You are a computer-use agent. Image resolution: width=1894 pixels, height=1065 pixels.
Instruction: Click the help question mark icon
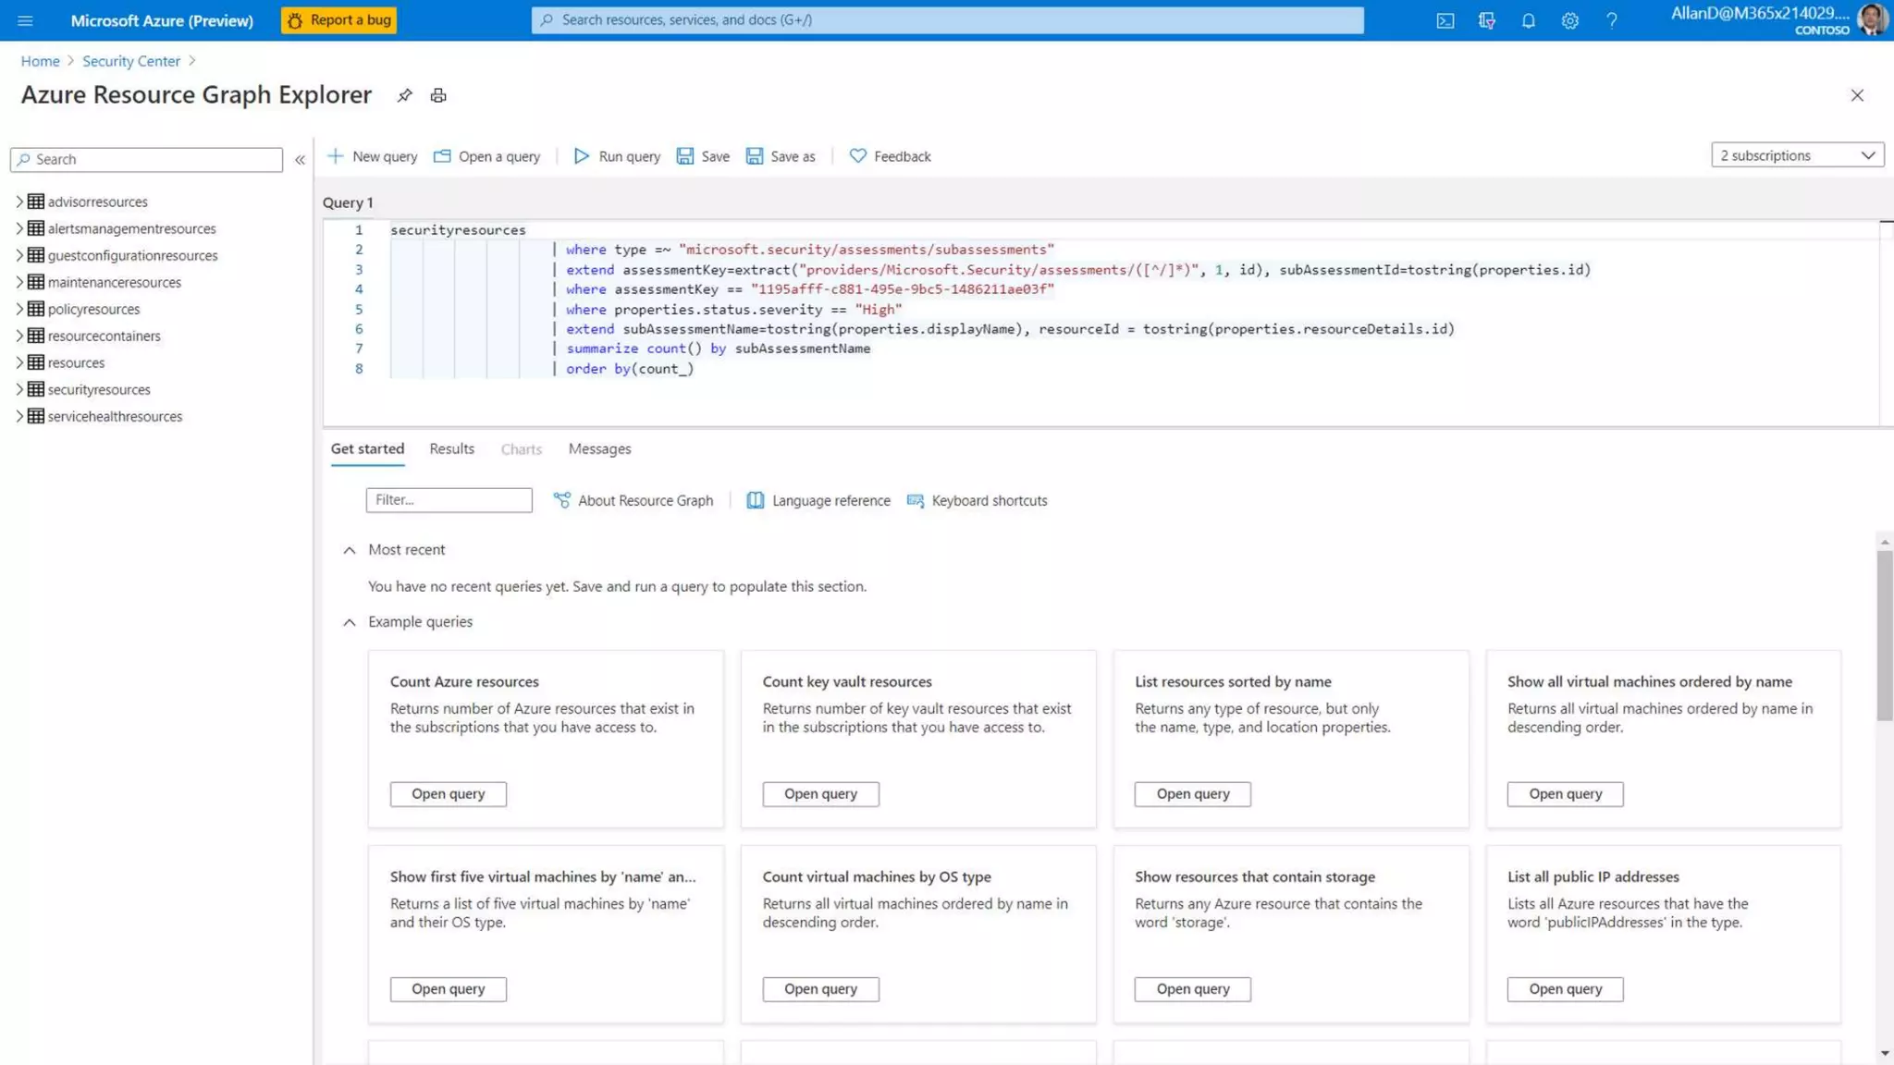pos(1611,20)
